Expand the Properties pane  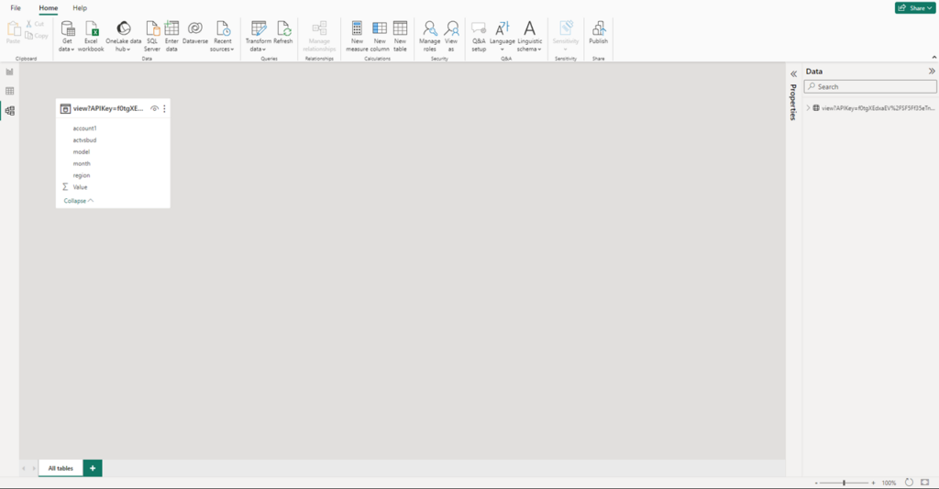click(793, 74)
